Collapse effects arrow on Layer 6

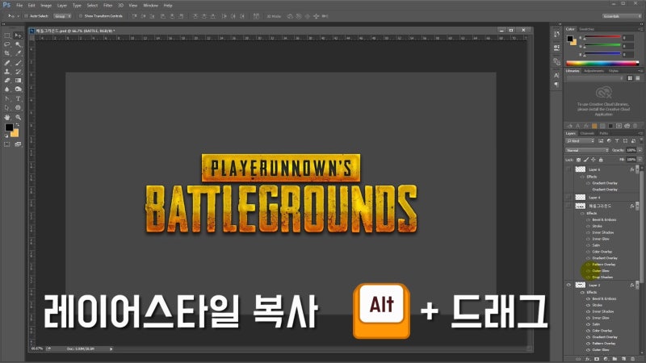pos(637,169)
